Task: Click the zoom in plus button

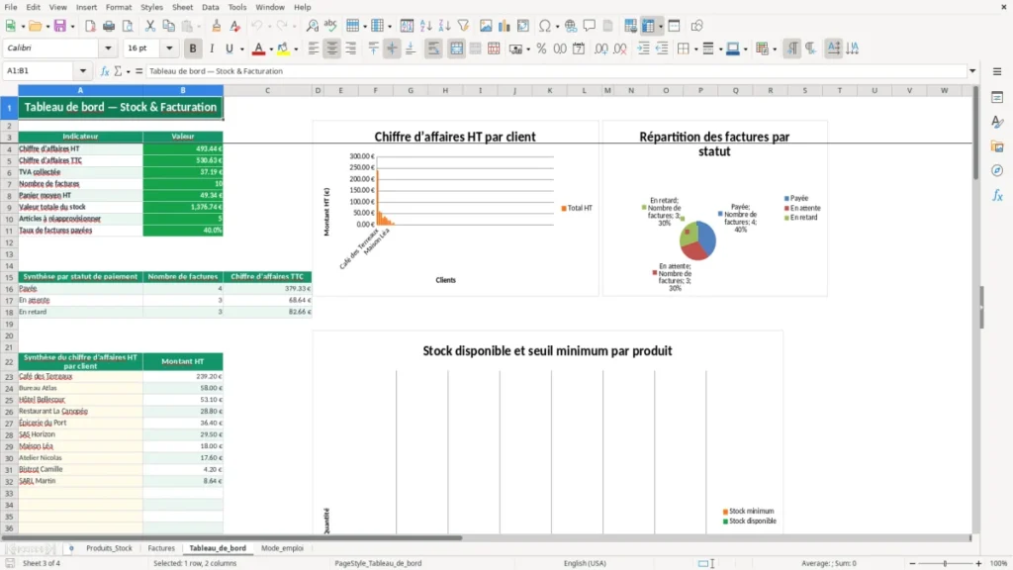Action: click(978, 563)
